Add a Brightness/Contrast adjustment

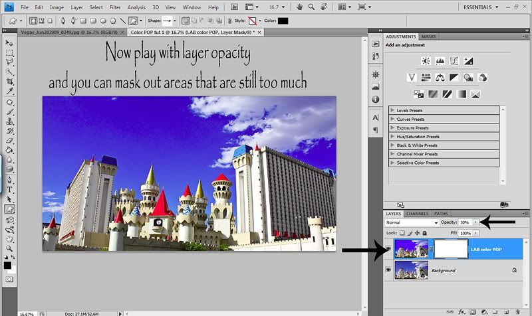click(x=426, y=61)
